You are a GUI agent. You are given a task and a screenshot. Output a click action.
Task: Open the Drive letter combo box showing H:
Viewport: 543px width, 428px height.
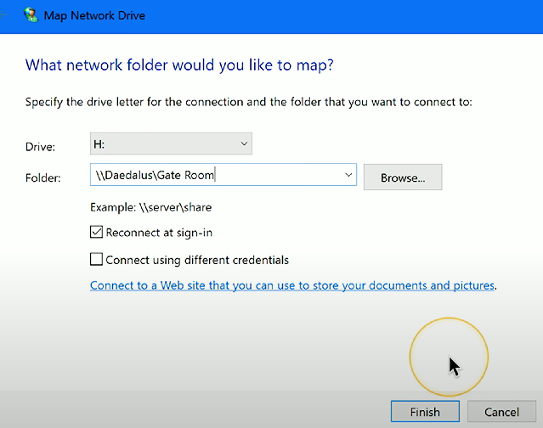coord(170,144)
